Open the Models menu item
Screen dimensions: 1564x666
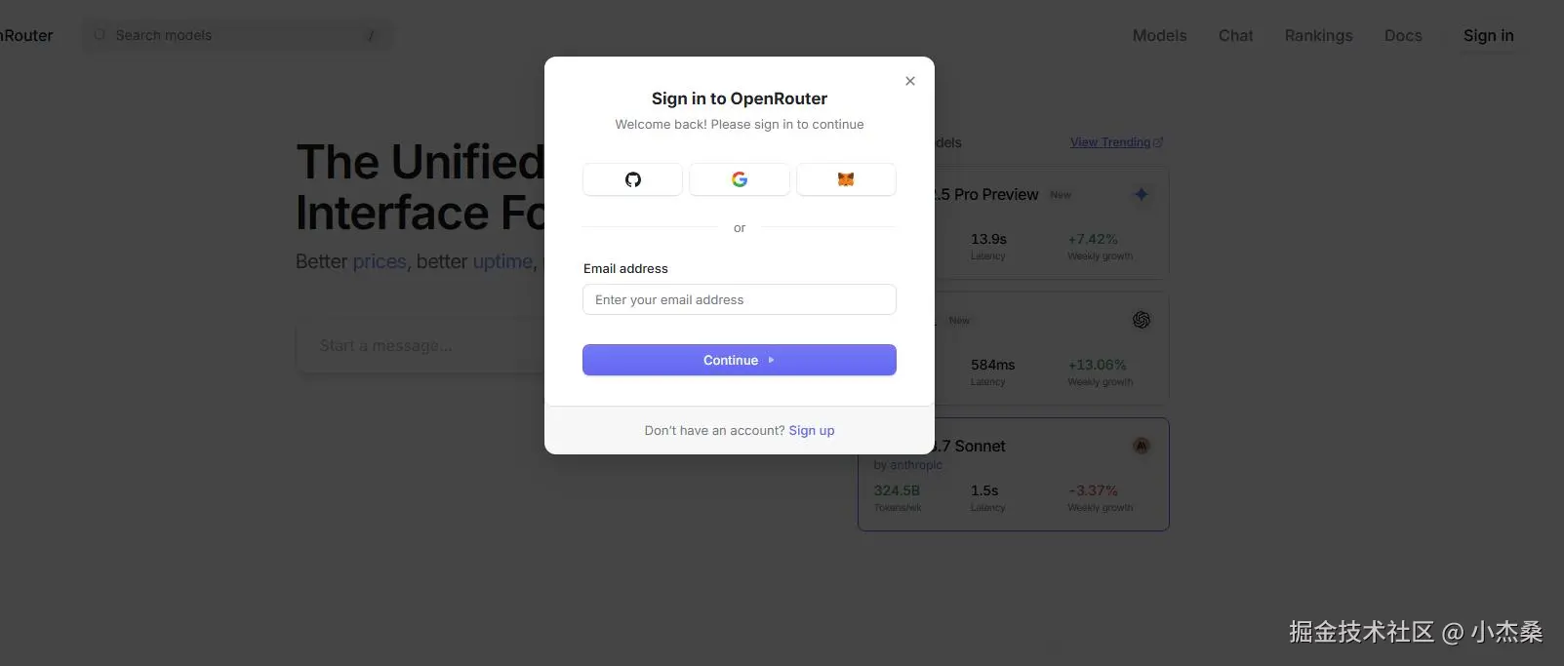[x=1159, y=35]
